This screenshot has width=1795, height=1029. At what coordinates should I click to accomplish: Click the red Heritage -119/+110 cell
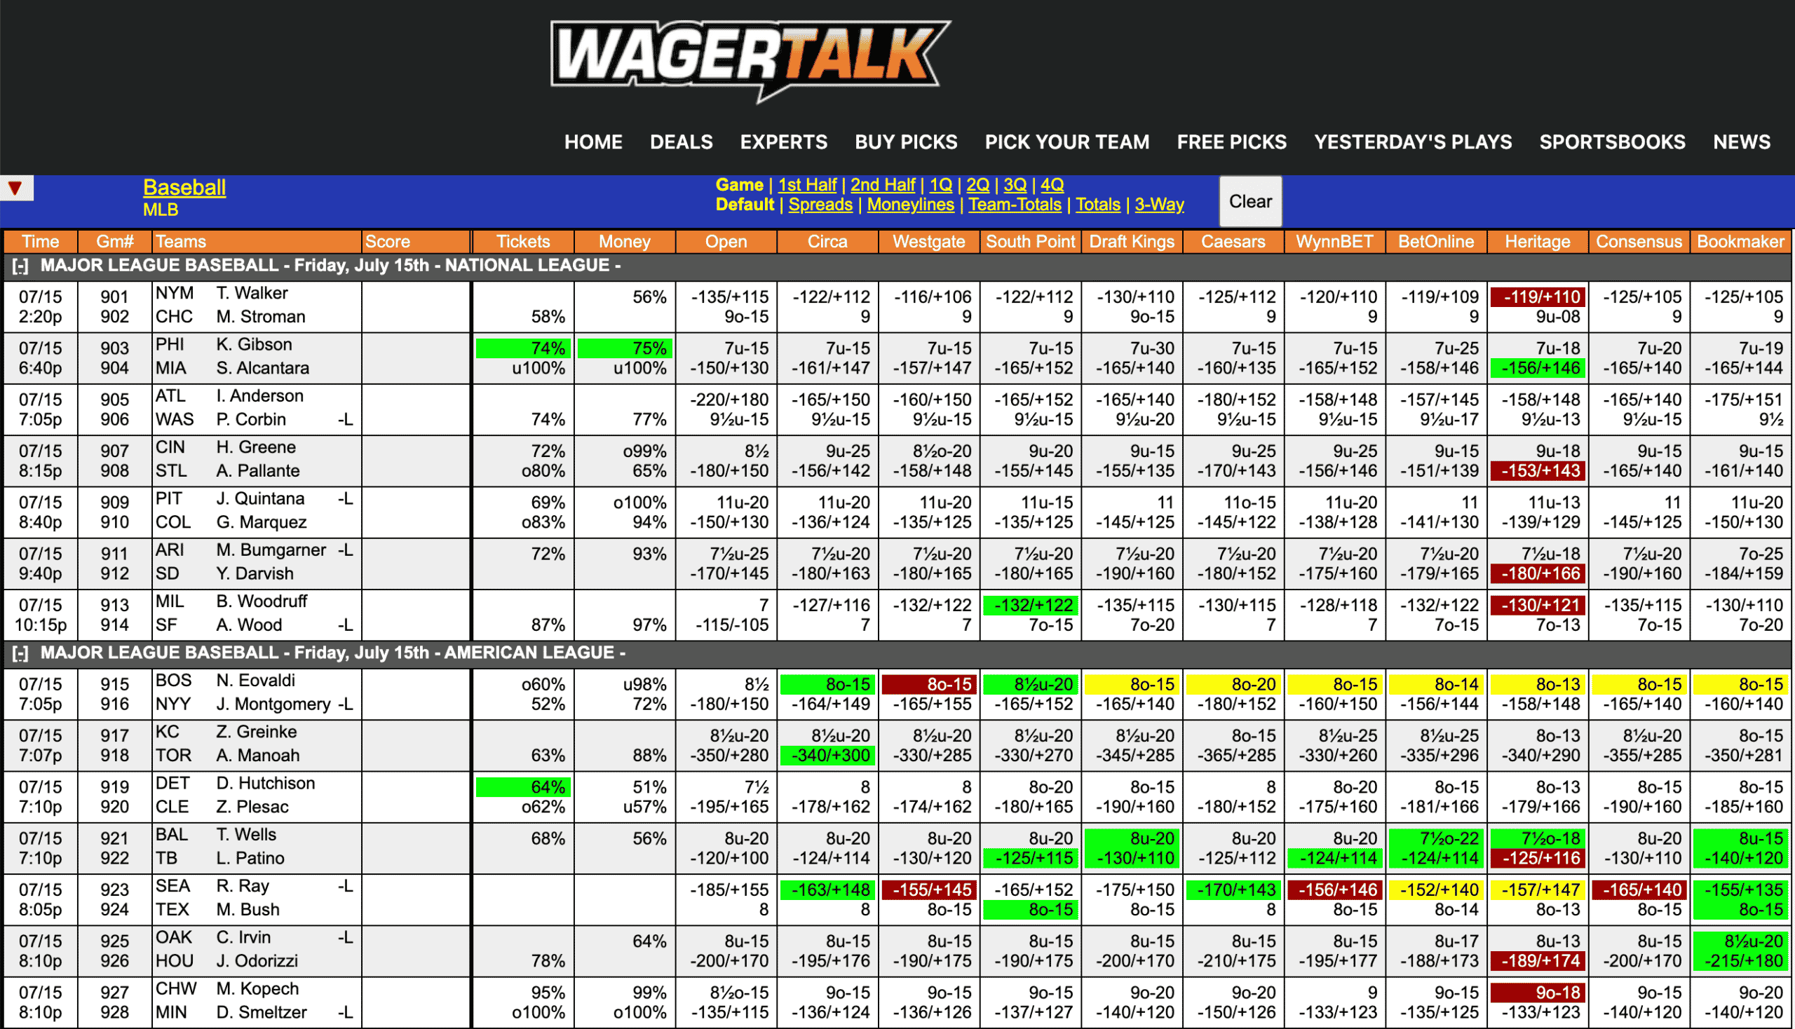1538,297
